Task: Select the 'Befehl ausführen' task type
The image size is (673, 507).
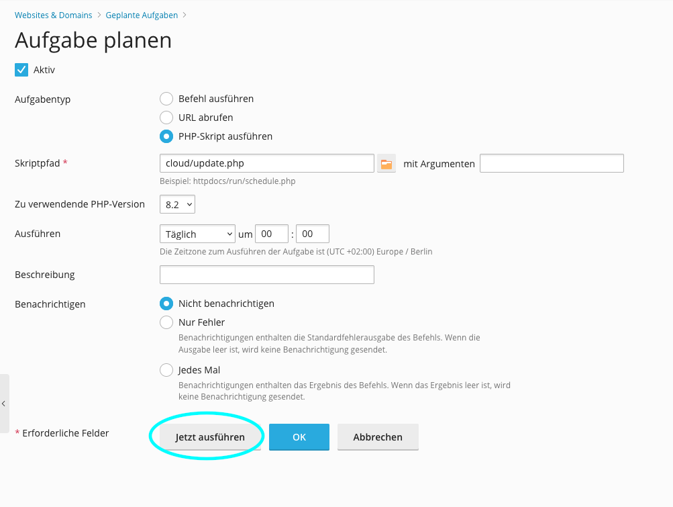Action: point(166,99)
